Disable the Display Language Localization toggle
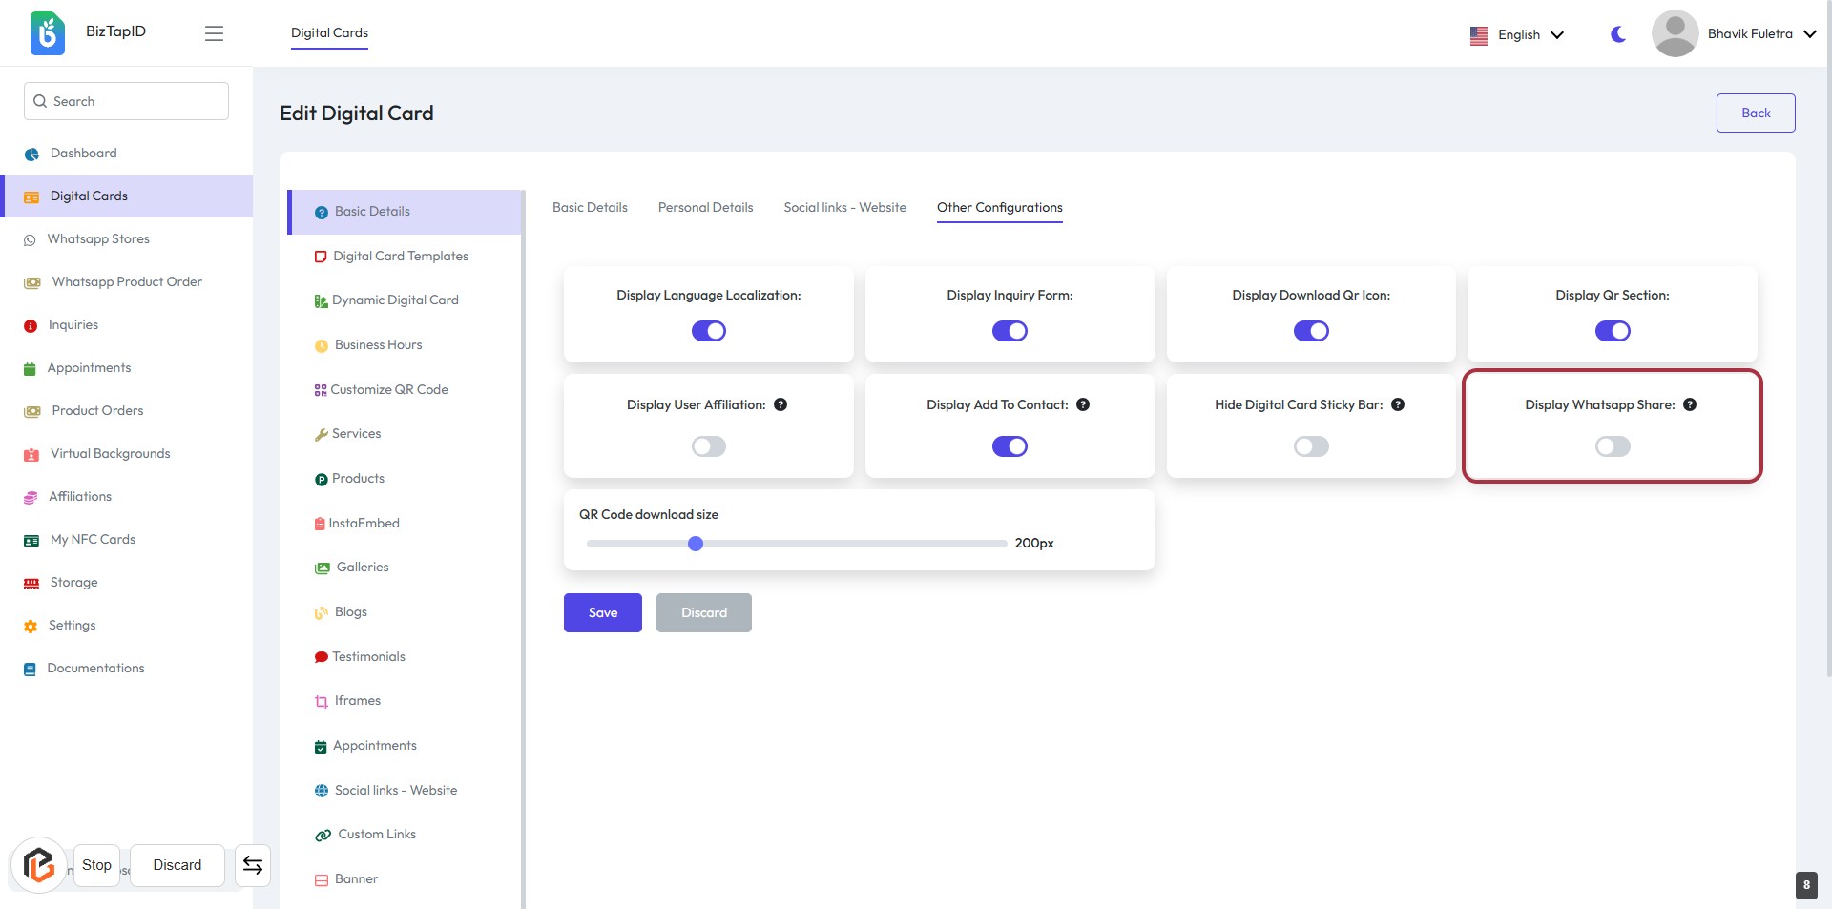Viewport: 1832px width, 909px height. pyautogui.click(x=708, y=331)
